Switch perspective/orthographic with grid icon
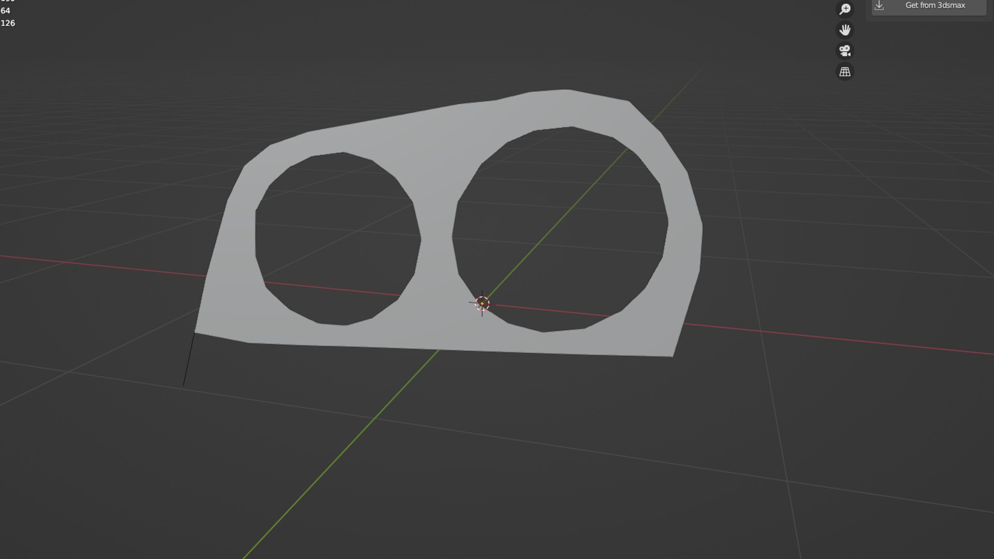 click(845, 71)
